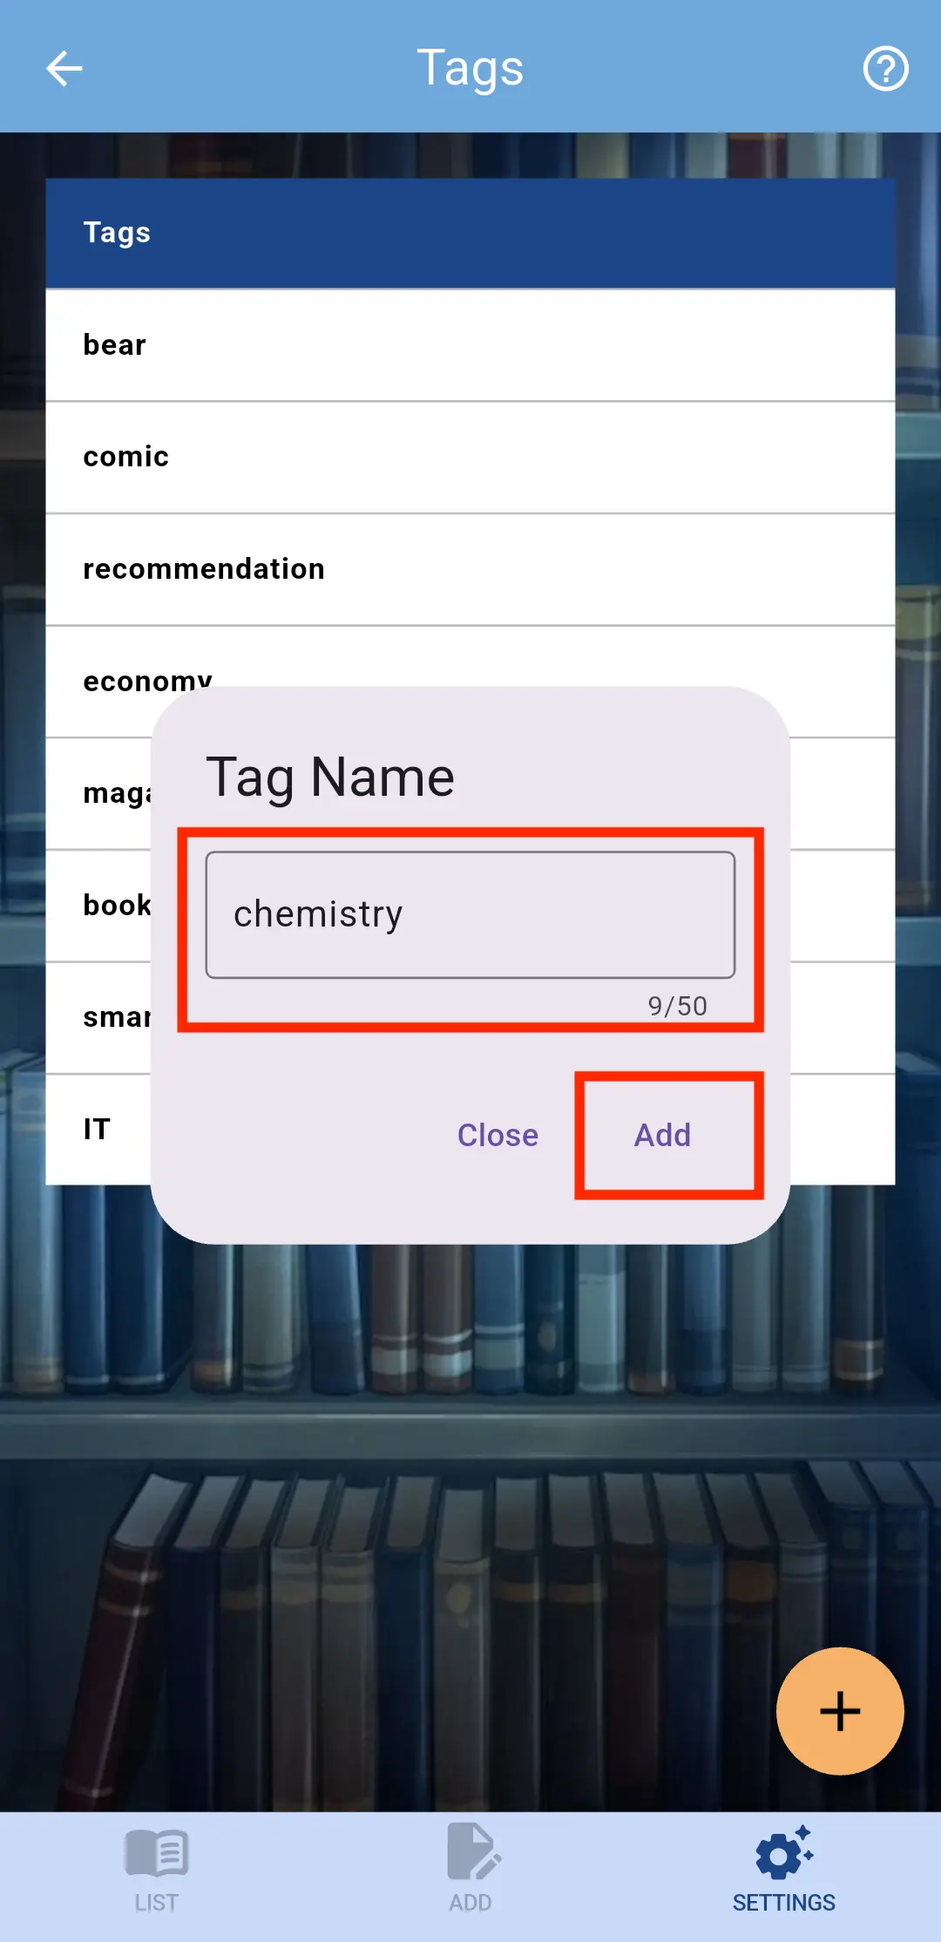Click the Tag Name dialog title
Screen dimensions: 941x1942
[x=330, y=777]
